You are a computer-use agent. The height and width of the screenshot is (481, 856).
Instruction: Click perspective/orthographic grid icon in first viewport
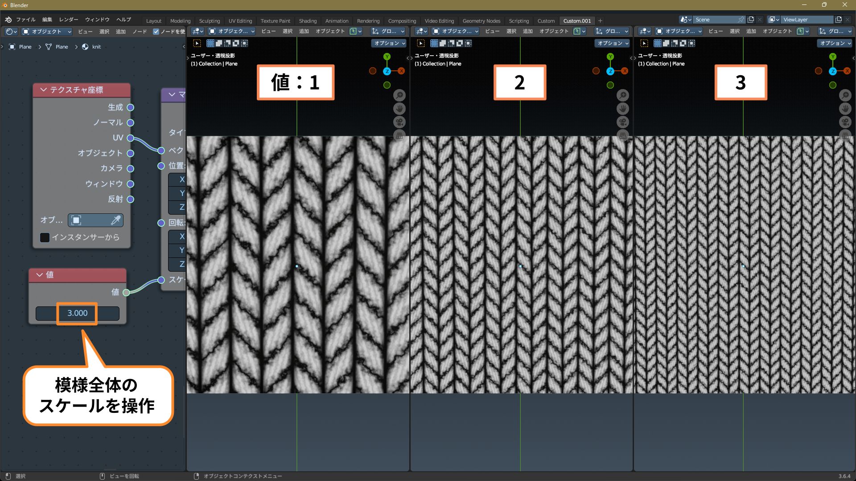[x=399, y=135]
